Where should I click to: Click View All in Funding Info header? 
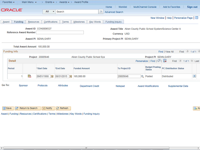click(x=169, y=52)
